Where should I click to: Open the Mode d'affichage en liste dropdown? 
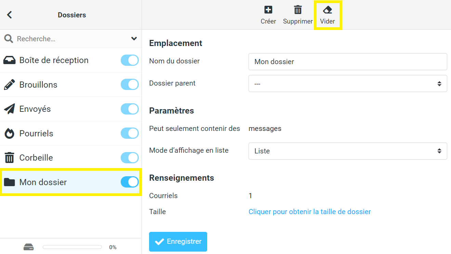(x=348, y=151)
